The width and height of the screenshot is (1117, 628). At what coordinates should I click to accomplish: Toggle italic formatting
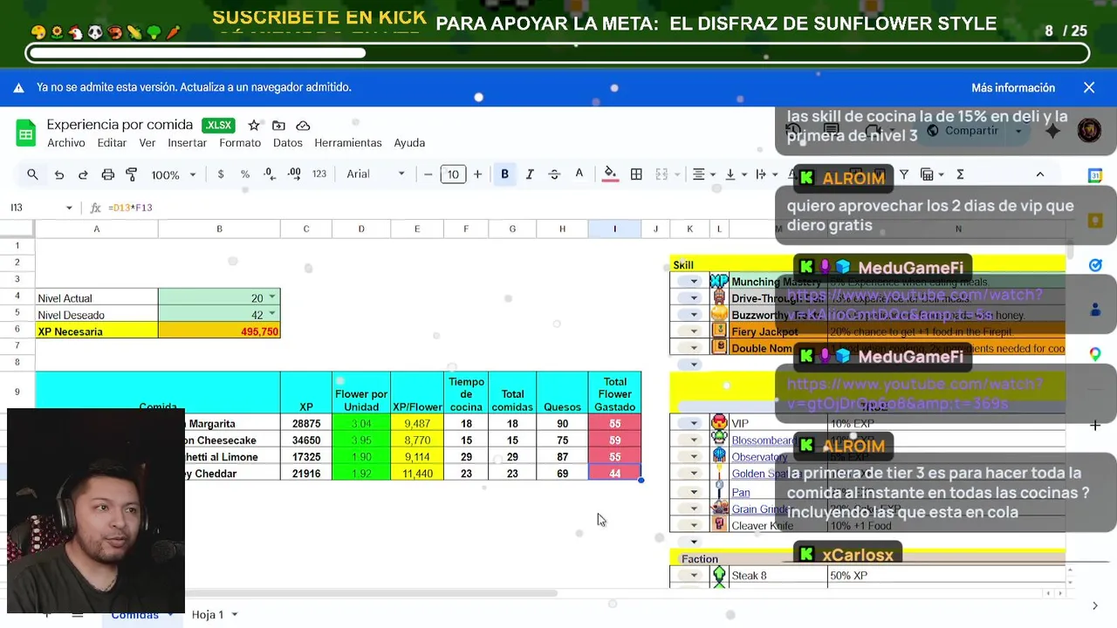pyautogui.click(x=529, y=174)
